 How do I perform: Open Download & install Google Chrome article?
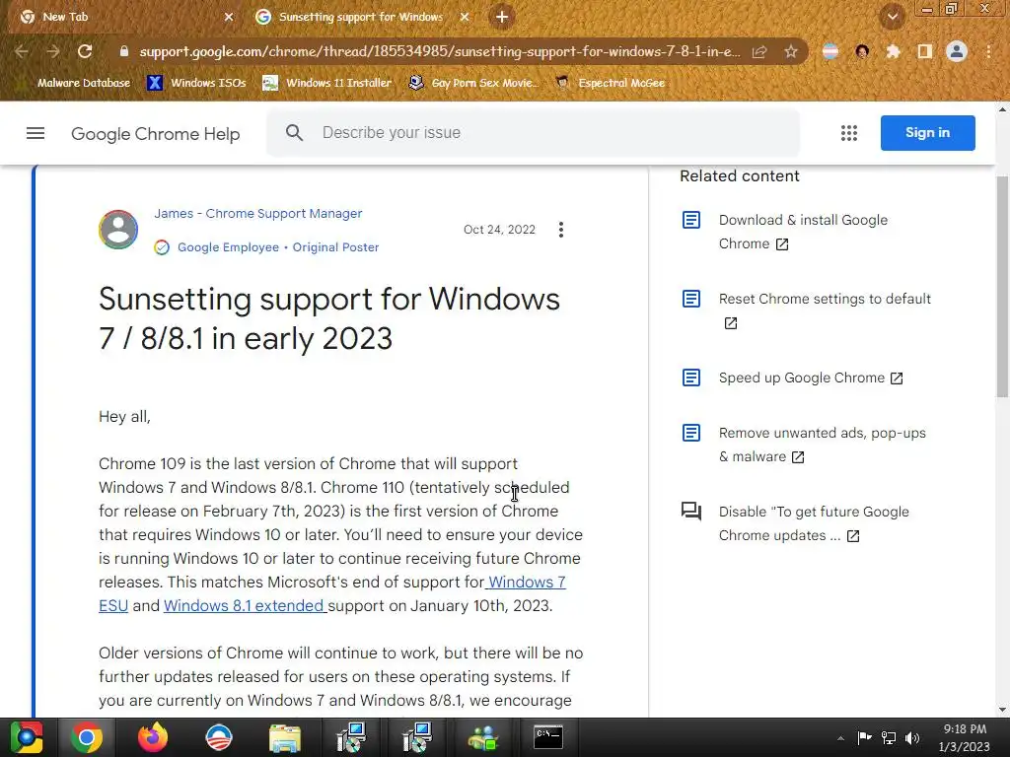point(803,232)
